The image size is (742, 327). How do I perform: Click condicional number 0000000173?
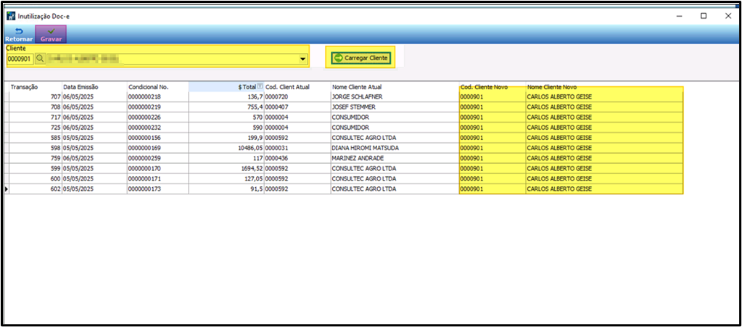[158, 189]
